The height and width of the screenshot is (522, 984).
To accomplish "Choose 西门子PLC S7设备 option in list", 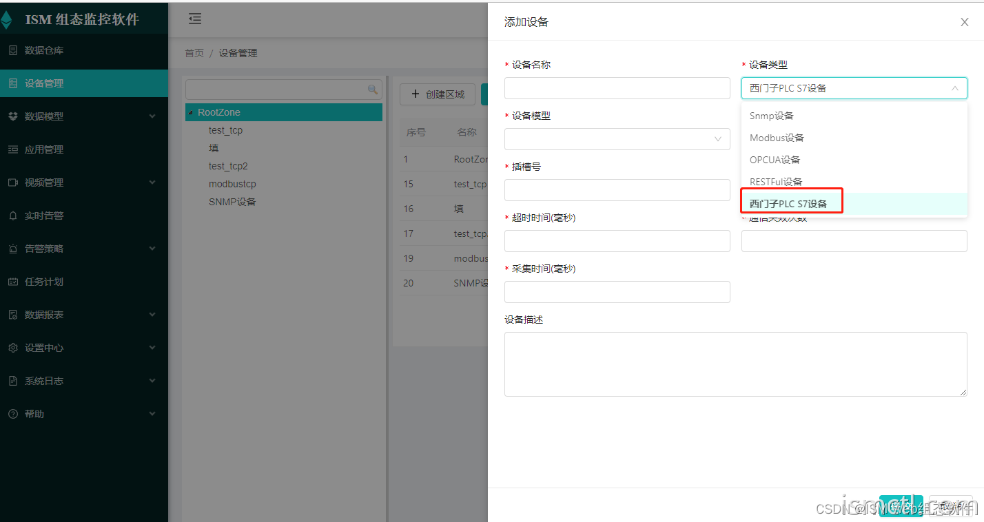I will [854, 204].
